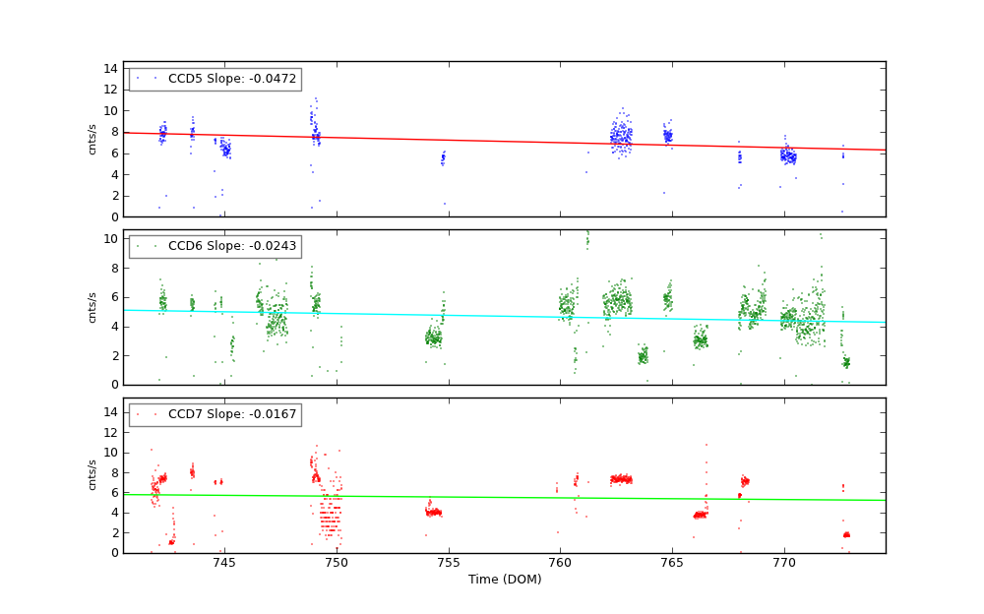The image size is (984, 614).
Task: Click the cnts/s label of the bottom plot
Action: tap(93, 475)
